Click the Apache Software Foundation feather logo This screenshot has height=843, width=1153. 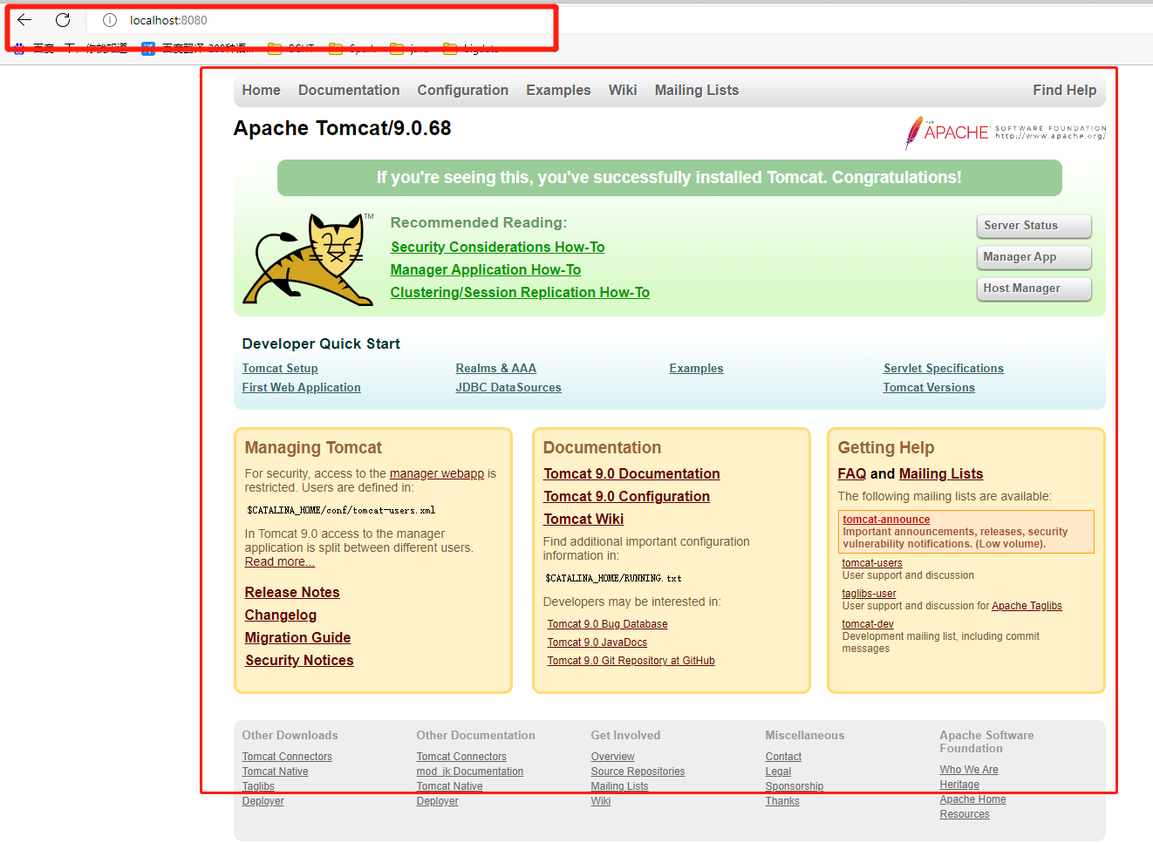tap(1006, 133)
